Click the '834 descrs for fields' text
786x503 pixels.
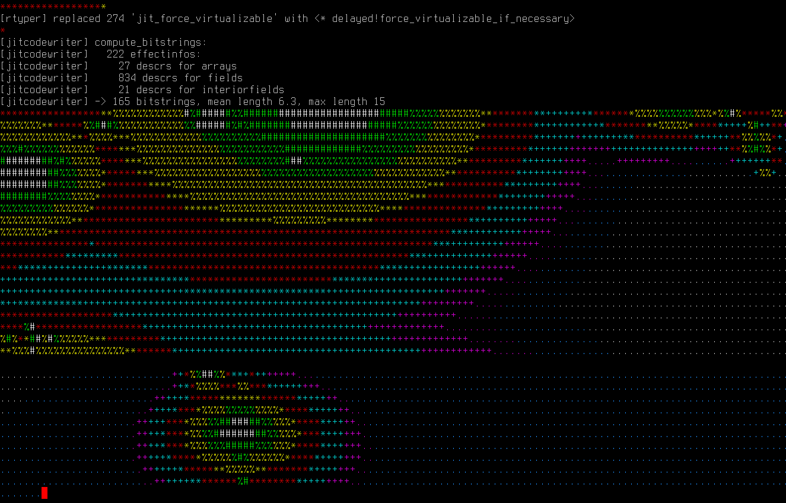click(x=181, y=78)
